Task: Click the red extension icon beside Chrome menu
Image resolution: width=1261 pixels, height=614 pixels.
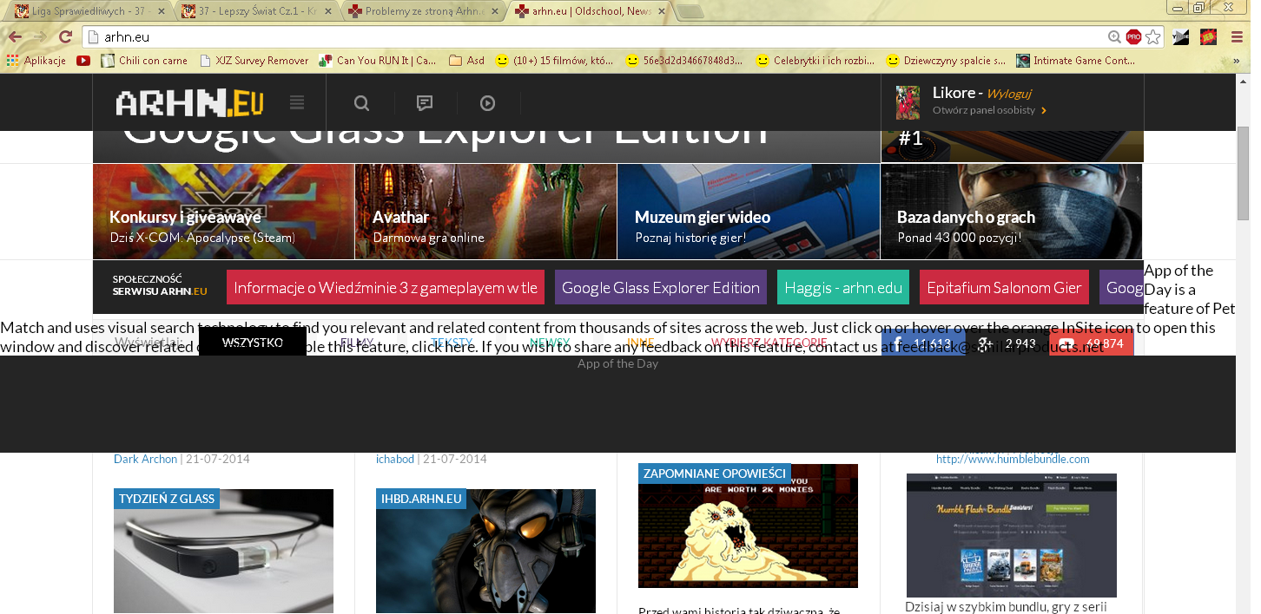Action: (1208, 36)
